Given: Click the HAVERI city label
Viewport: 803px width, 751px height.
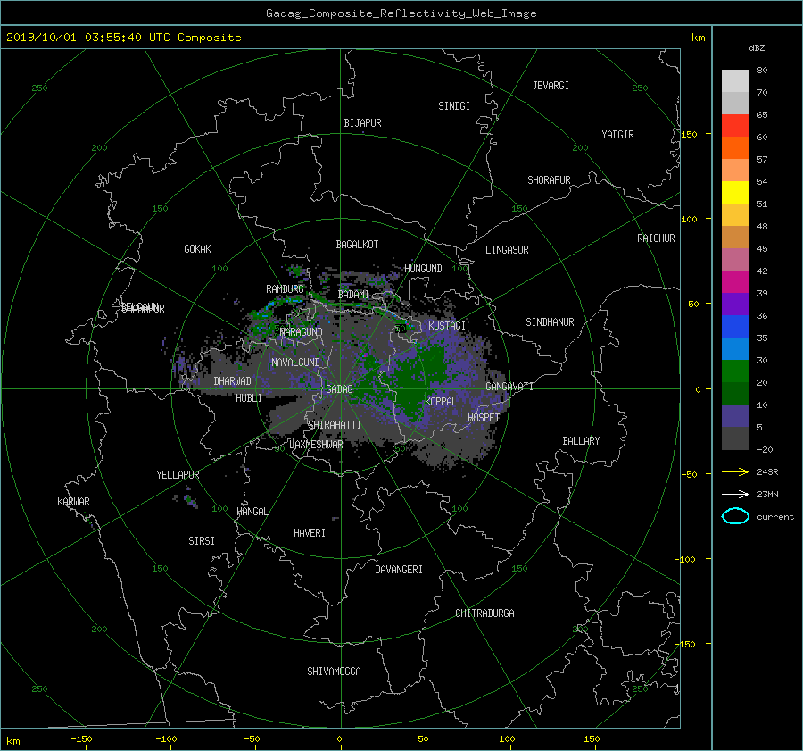Looking at the screenshot, I should point(310,532).
